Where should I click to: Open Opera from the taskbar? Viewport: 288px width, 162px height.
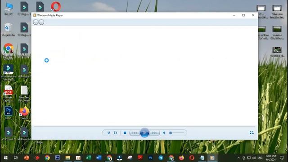pyautogui.click(x=192, y=158)
